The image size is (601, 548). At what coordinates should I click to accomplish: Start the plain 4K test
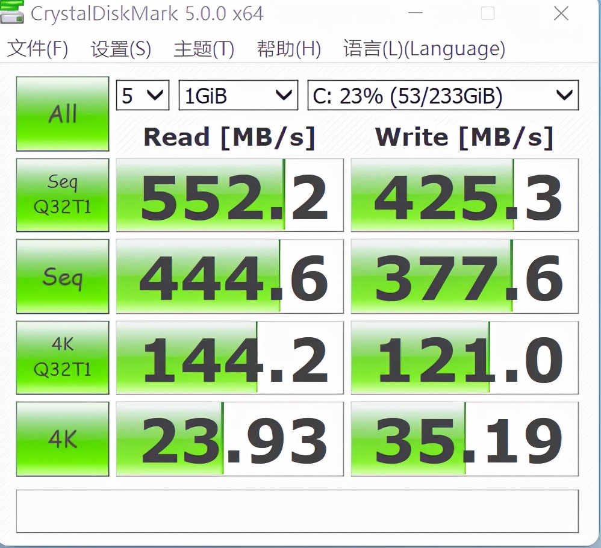tap(63, 439)
